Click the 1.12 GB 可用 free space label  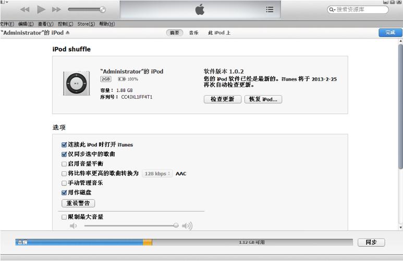[x=252, y=242]
